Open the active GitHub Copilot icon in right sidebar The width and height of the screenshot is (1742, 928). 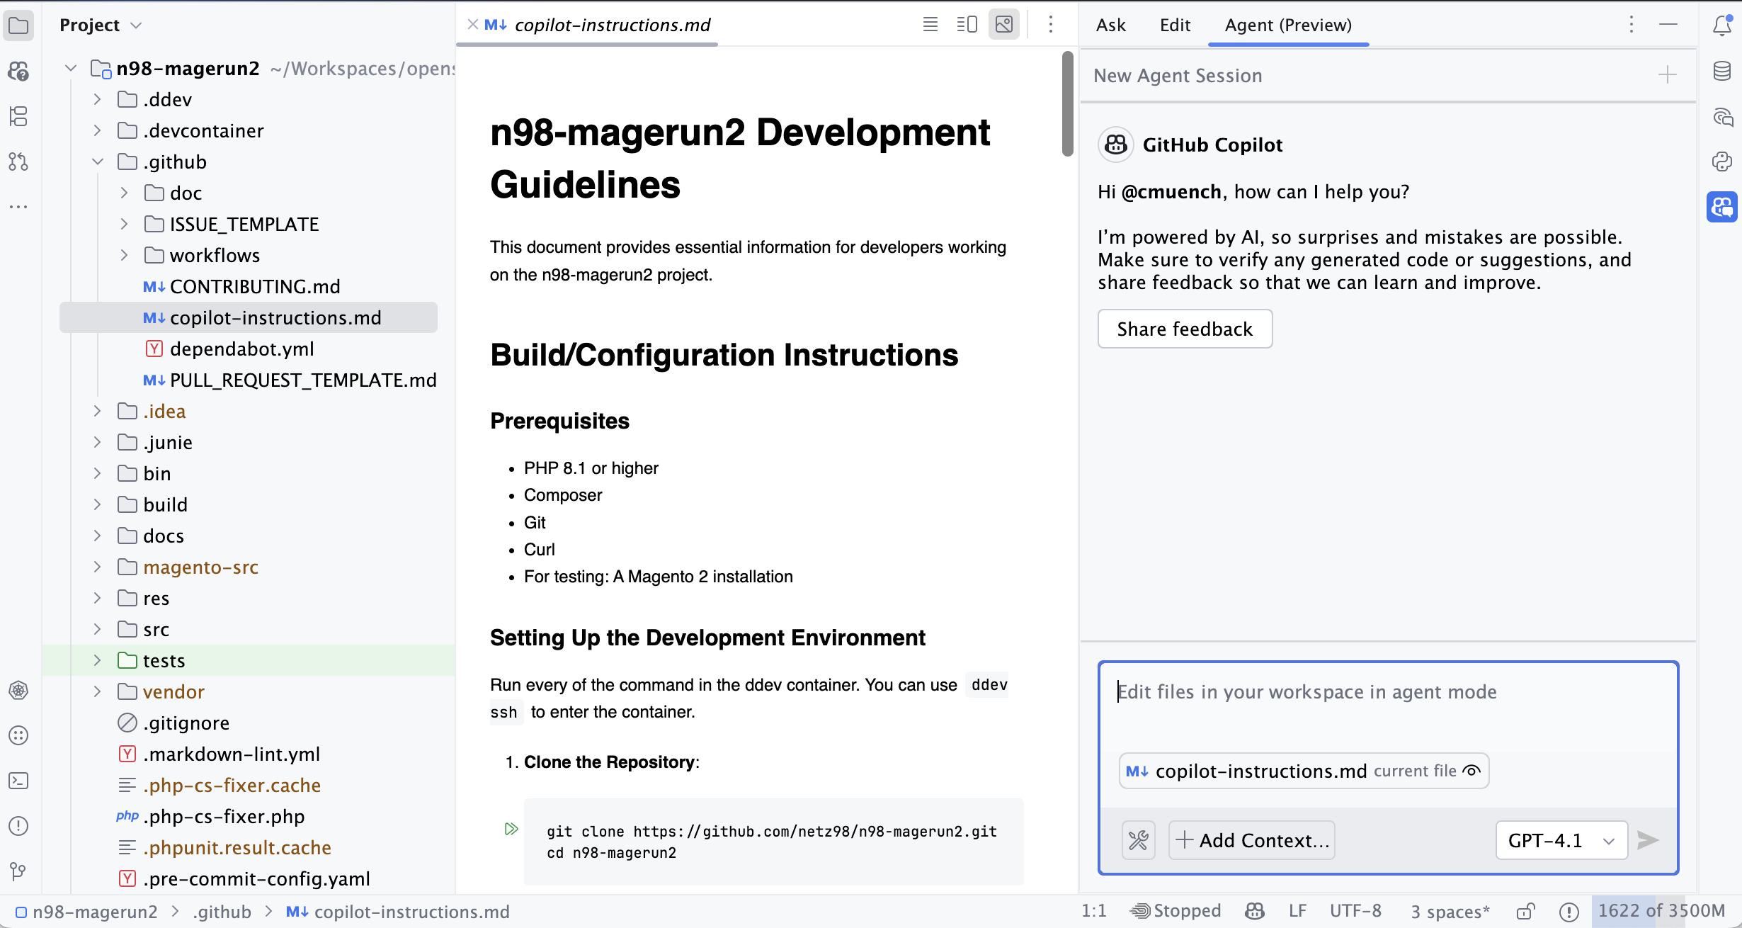1722,207
